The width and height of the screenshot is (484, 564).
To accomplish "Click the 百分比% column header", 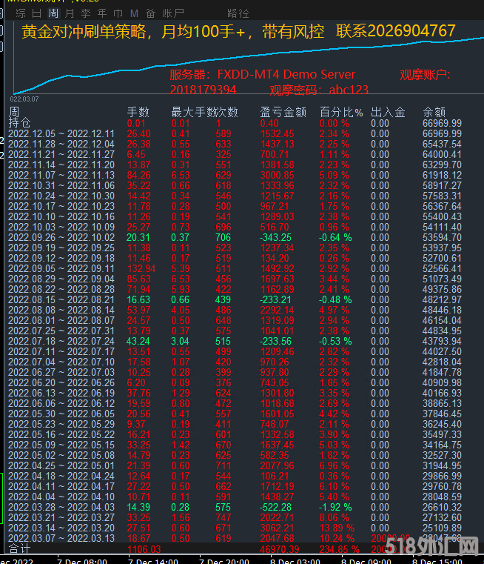I will tap(341, 113).
